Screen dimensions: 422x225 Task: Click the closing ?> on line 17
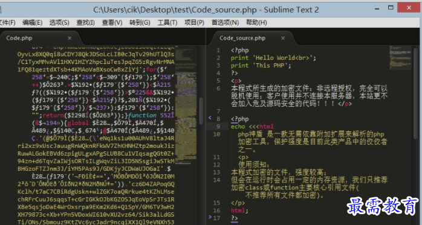(x=235, y=218)
